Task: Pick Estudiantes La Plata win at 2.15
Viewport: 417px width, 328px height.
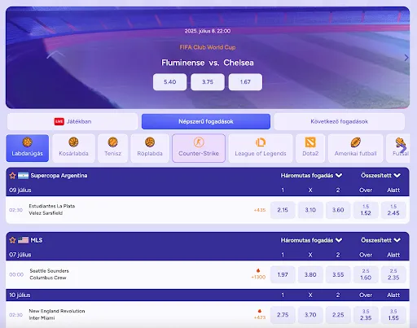Action: pyautogui.click(x=283, y=210)
